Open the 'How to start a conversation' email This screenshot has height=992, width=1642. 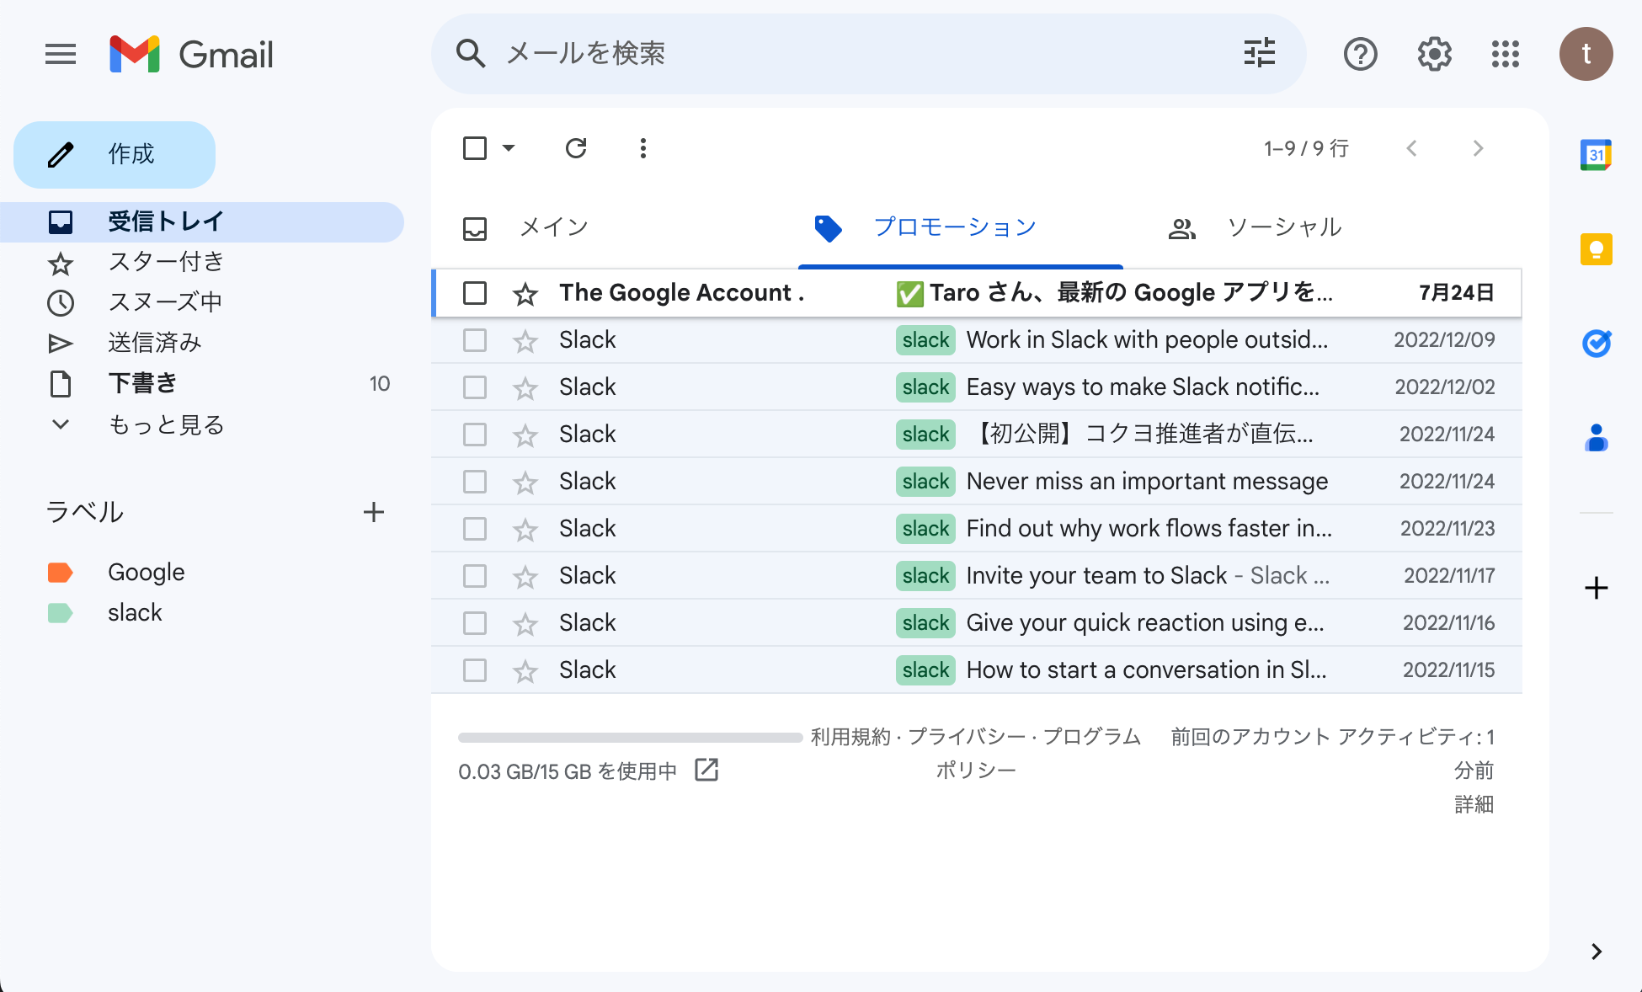[x=977, y=670]
